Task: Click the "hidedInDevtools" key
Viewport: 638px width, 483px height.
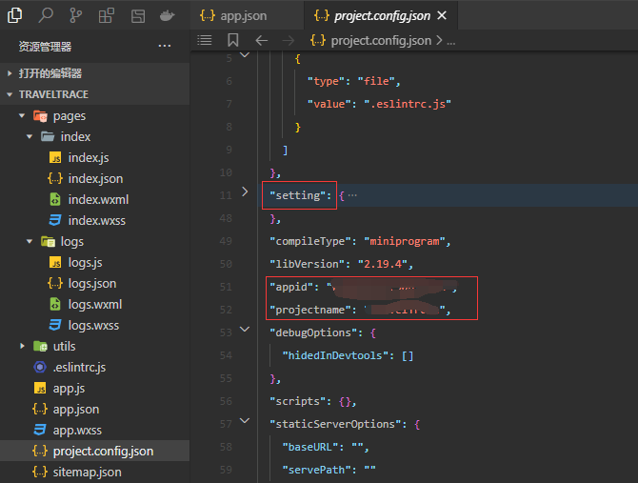Action: tap(336, 355)
